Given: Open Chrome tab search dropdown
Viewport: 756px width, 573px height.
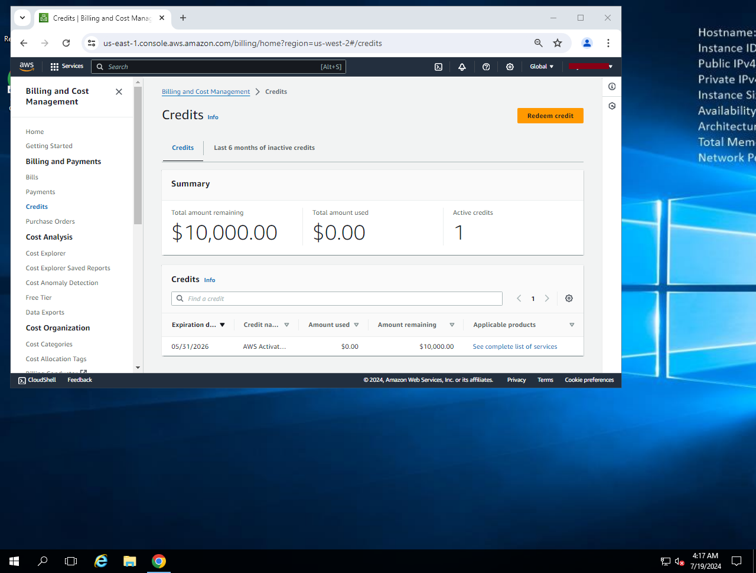Looking at the screenshot, I should point(22,18).
